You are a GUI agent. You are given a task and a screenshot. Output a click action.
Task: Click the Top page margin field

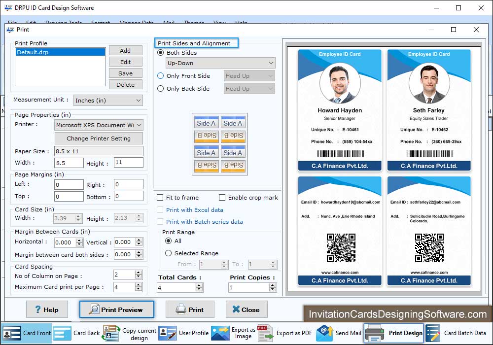click(69, 196)
